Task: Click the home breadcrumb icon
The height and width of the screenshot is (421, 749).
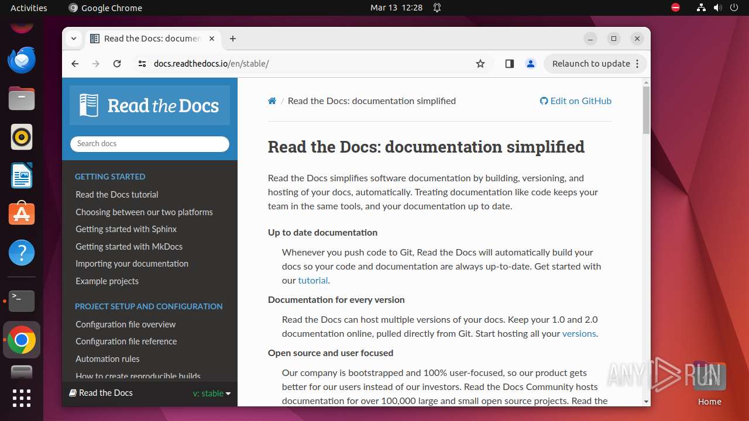Action: coord(272,101)
